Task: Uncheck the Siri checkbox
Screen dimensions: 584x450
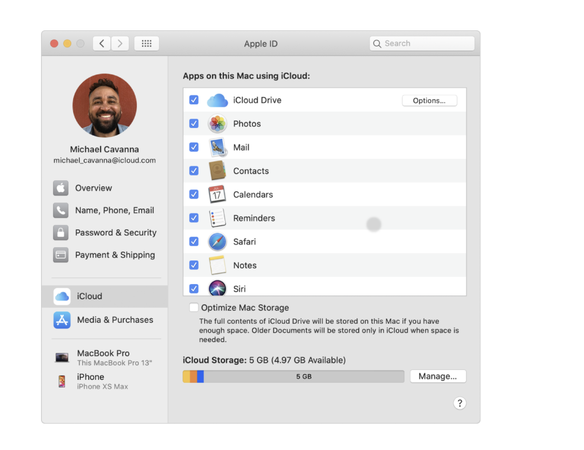Action: 194,289
